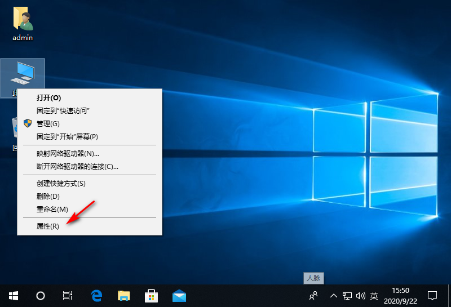Open the Mail app on taskbar
451x307 pixels.
click(179, 295)
